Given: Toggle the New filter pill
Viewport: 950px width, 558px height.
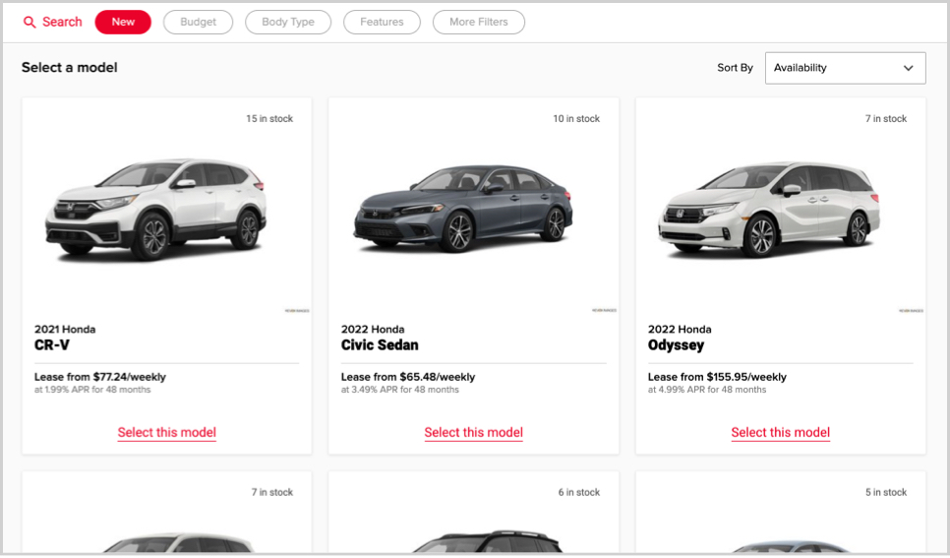Looking at the screenshot, I should coord(123,22).
